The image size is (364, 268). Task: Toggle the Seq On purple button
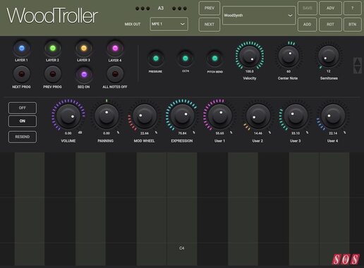tap(84, 74)
